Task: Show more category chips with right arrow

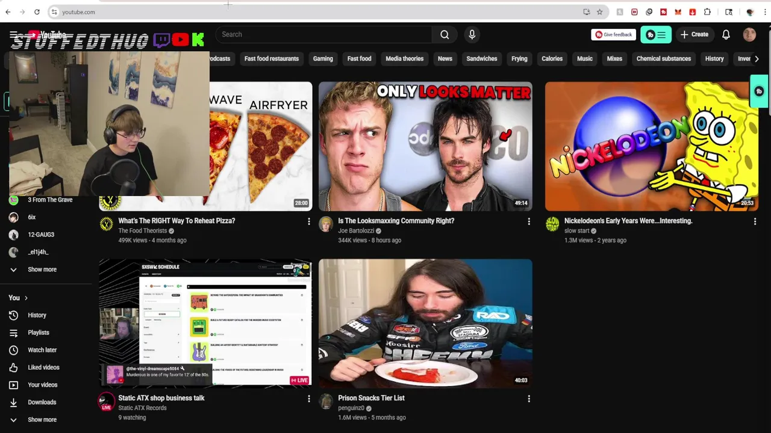Action: [757, 58]
